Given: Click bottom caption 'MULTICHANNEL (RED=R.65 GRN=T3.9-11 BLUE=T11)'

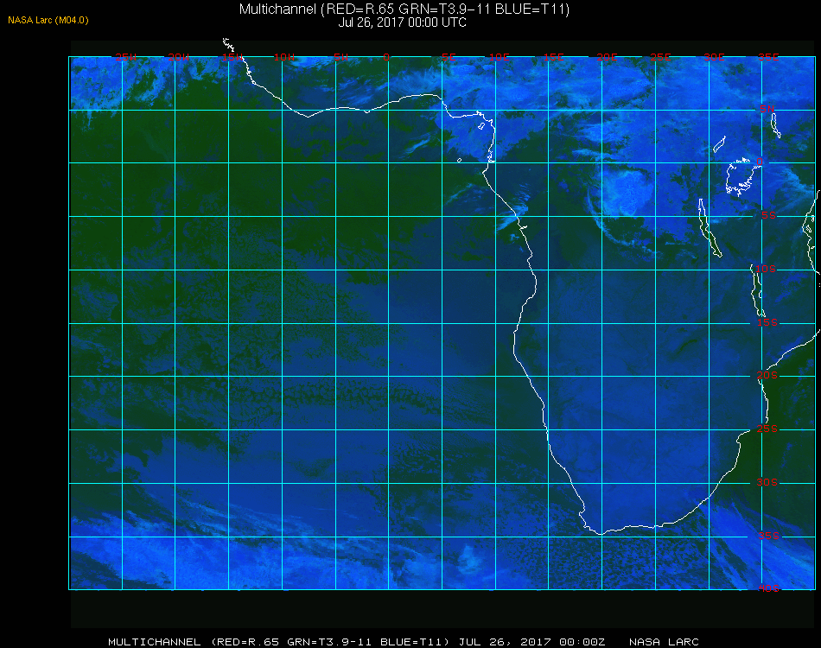Looking at the screenshot, I should coord(278,642).
